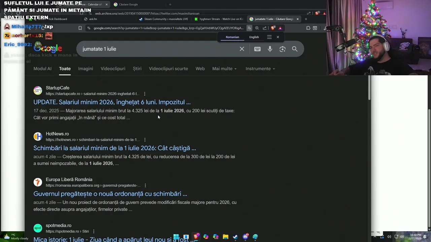Expand the Mai multe search filter
The height and width of the screenshot is (242, 431).
tap(224, 69)
